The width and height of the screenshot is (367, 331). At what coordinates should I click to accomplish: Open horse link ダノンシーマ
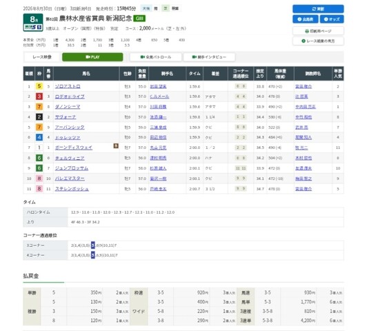click(68, 107)
